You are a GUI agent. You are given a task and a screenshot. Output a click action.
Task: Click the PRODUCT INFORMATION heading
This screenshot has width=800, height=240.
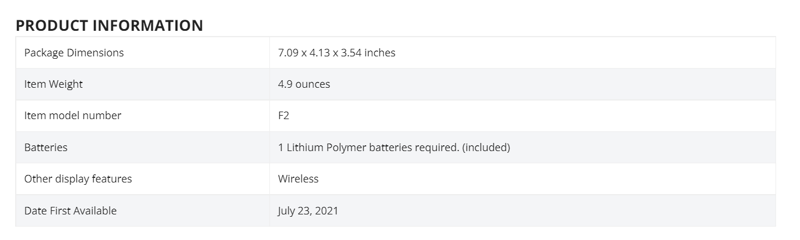tap(109, 26)
